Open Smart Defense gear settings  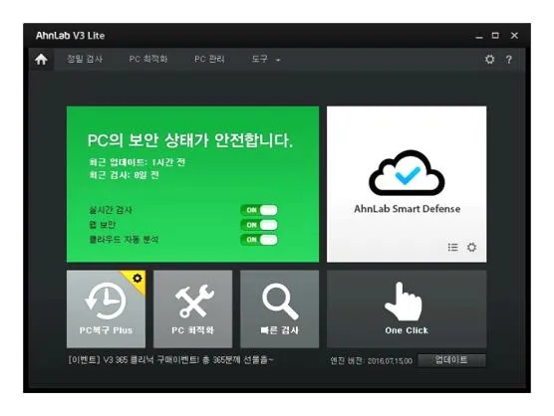471,248
